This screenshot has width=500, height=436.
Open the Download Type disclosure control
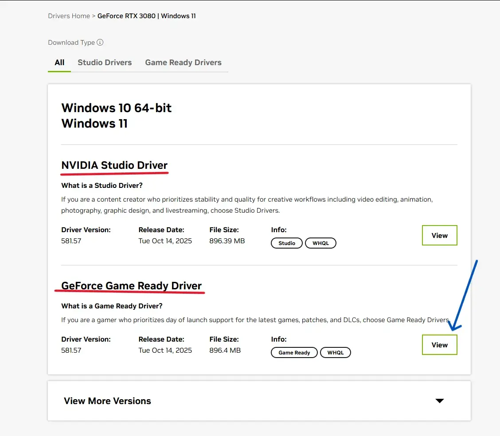click(x=100, y=42)
